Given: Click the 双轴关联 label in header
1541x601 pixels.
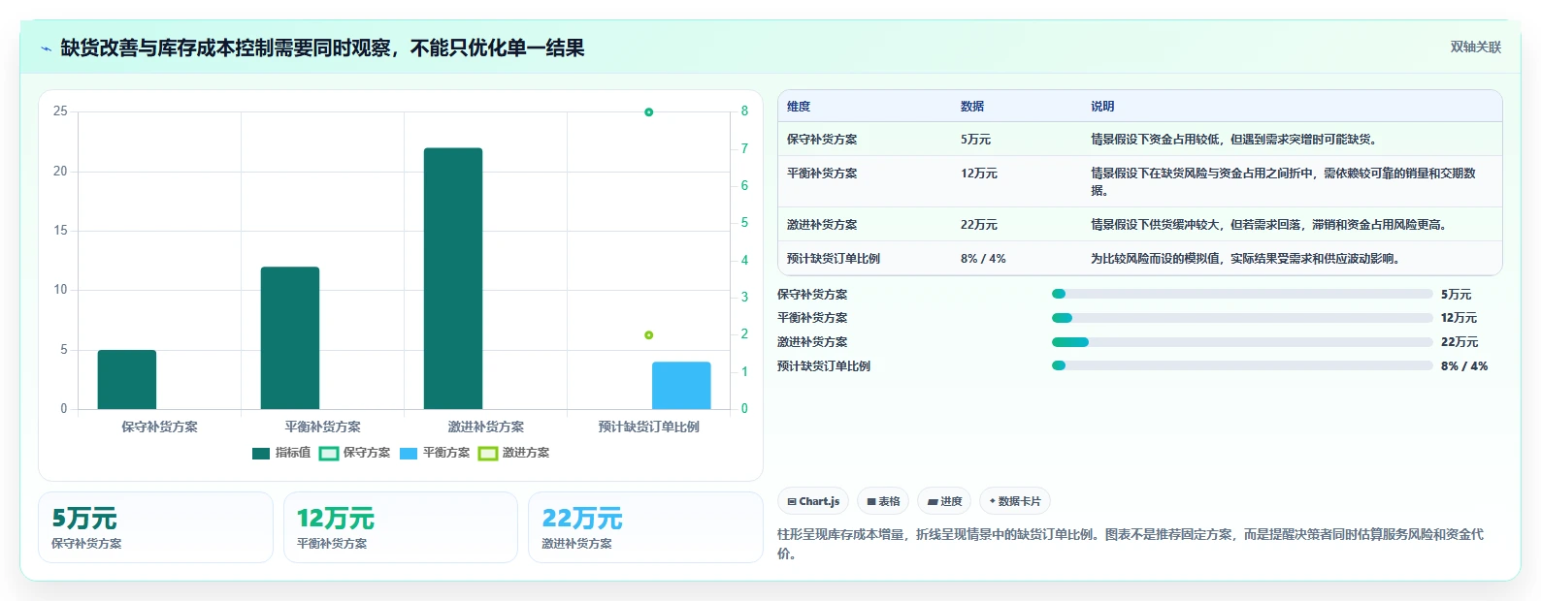Looking at the screenshot, I should [x=1475, y=47].
